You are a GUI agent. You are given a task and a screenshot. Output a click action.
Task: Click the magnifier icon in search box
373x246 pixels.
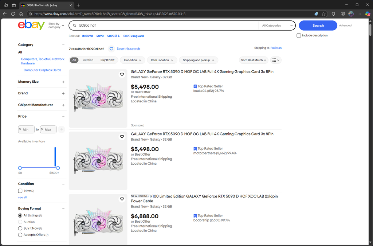click(x=74, y=26)
